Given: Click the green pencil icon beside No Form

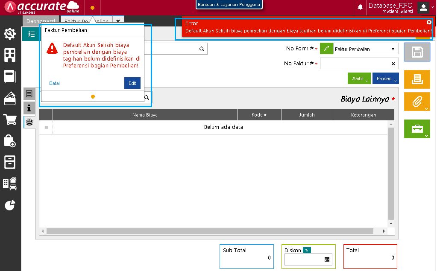Looking at the screenshot, I should 326,49.
